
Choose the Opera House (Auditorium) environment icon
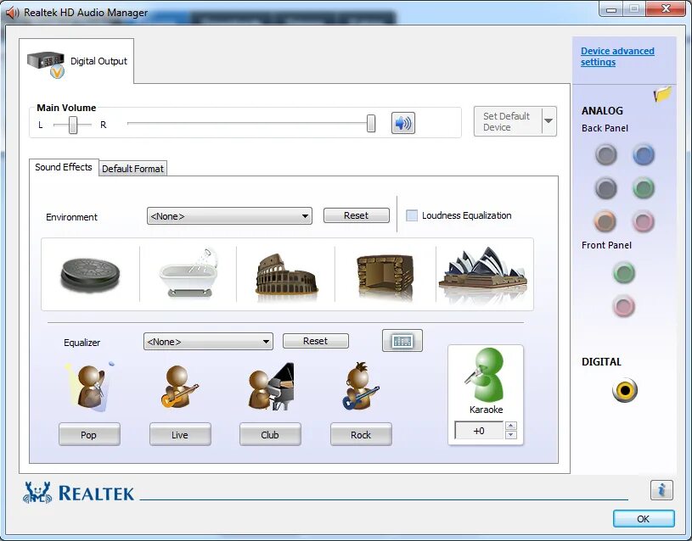(484, 272)
